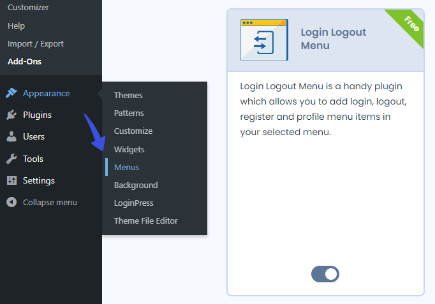Open Theme File Editor
The image size is (435, 304).
[146, 221]
